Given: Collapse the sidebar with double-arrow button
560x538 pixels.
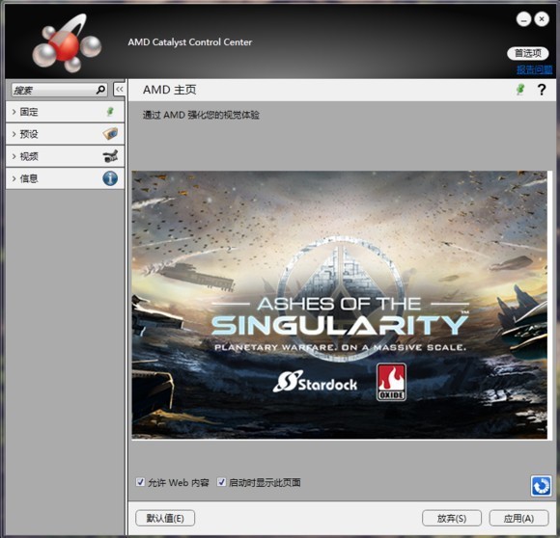Looking at the screenshot, I should click(x=120, y=89).
